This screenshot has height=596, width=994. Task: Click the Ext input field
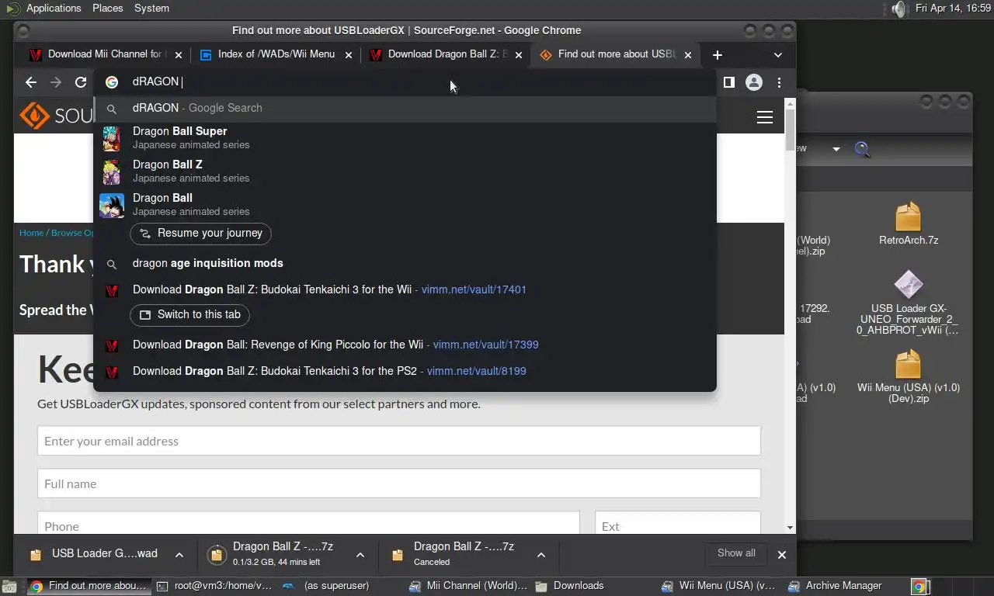coord(677,523)
